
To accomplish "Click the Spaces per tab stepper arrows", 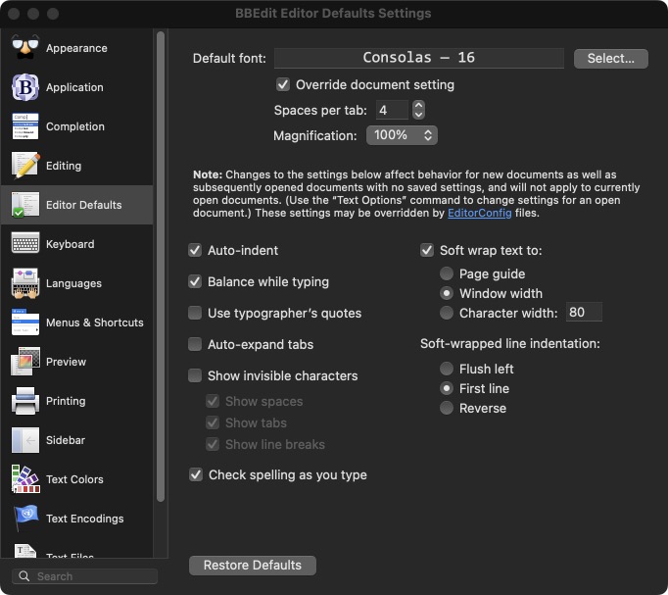I will click(x=419, y=111).
